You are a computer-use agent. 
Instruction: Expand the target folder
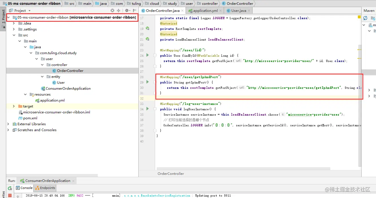(14, 106)
